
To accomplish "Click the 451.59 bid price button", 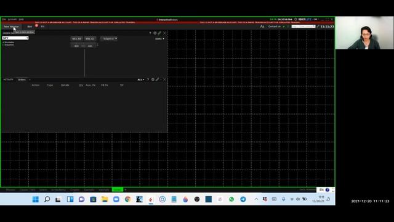I will point(76,39).
